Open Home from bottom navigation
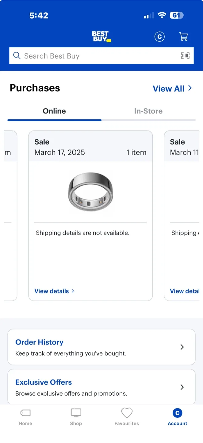 (x=25, y=417)
